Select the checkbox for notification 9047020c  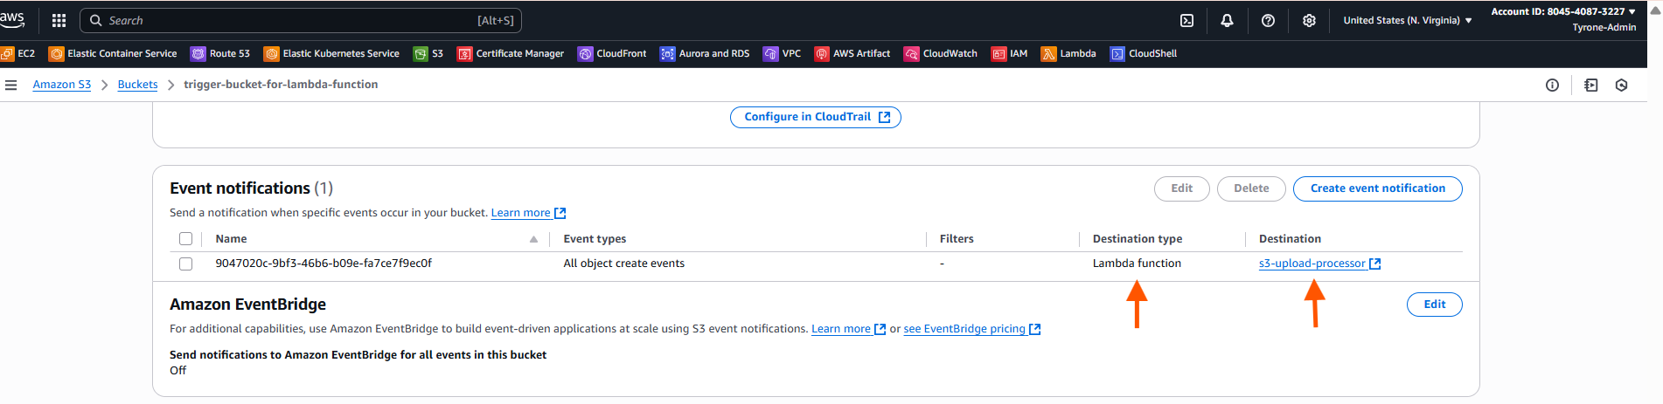coord(185,264)
